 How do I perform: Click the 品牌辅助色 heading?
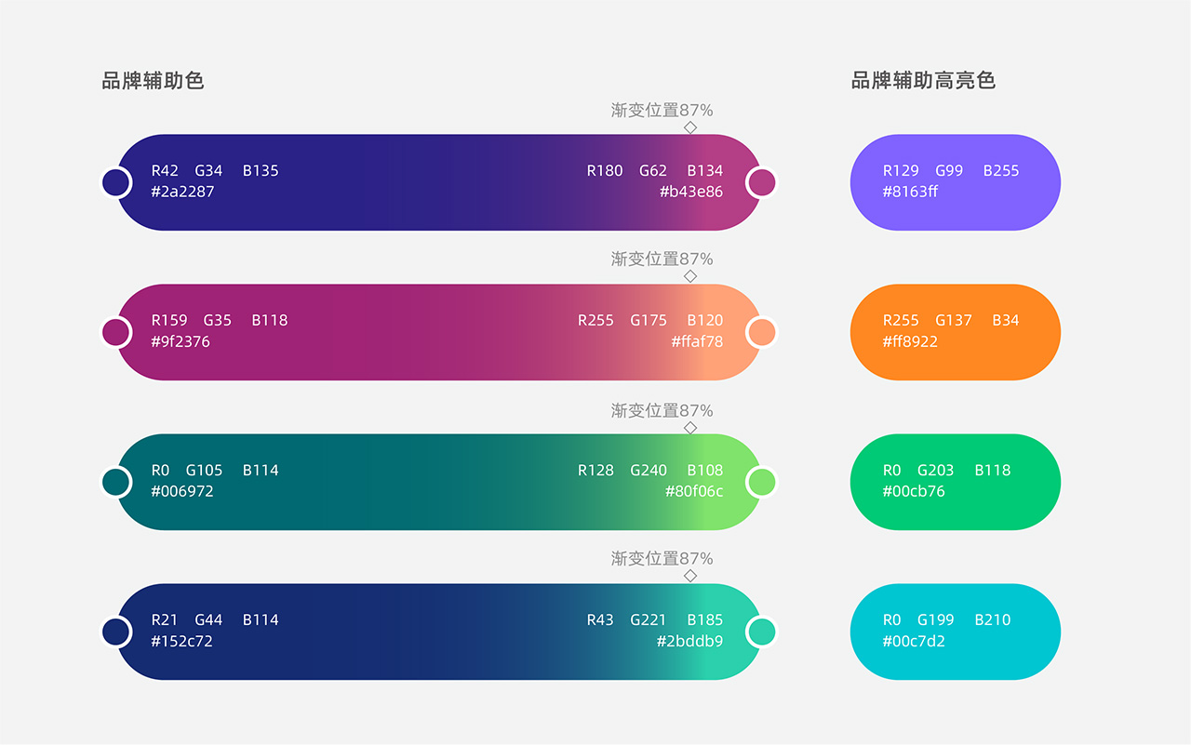coord(153,81)
